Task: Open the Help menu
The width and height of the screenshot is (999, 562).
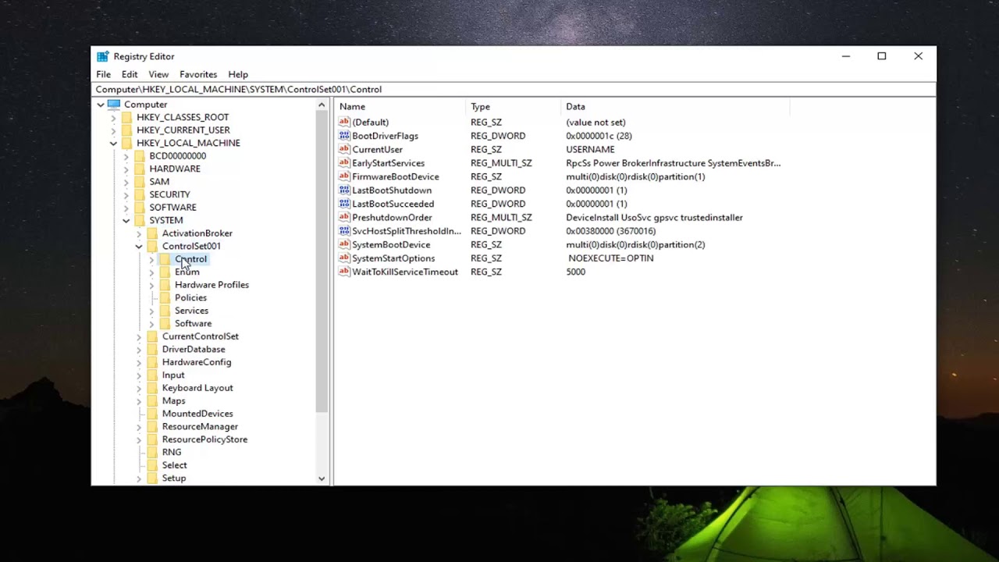Action: tap(238, 74)
